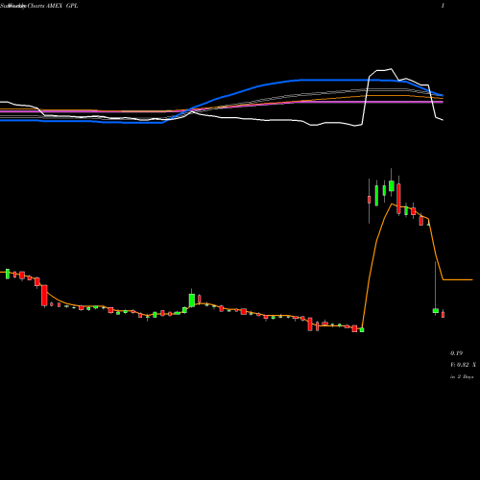Click the tall green candle in mid-chart

[192, 300]
